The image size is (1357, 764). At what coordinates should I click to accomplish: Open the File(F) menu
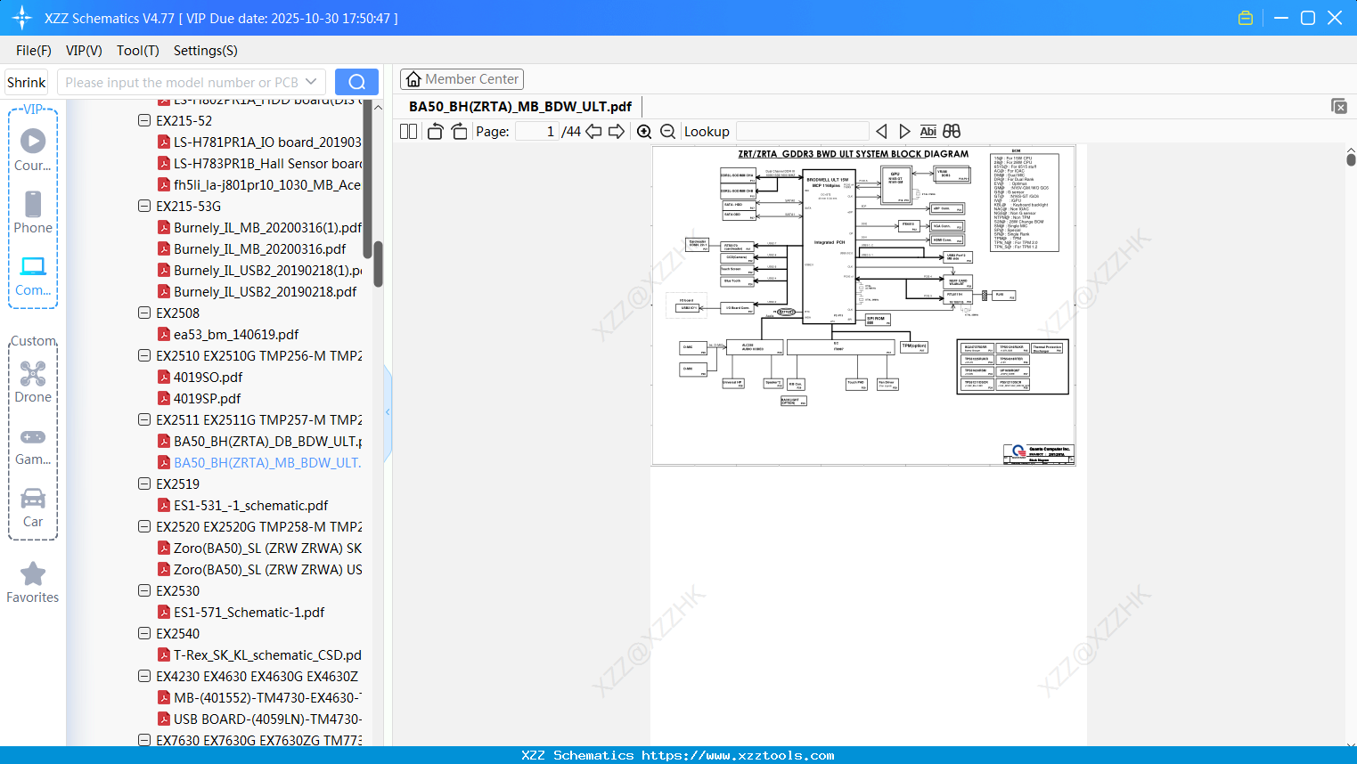tap(34, 51)
